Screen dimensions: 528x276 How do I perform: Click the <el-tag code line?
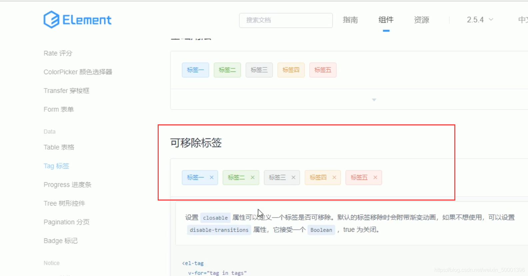[x=193, y=263]
